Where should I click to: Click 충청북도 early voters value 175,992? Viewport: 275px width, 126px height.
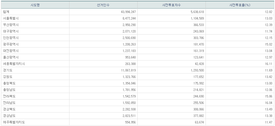tap(197, 83)
